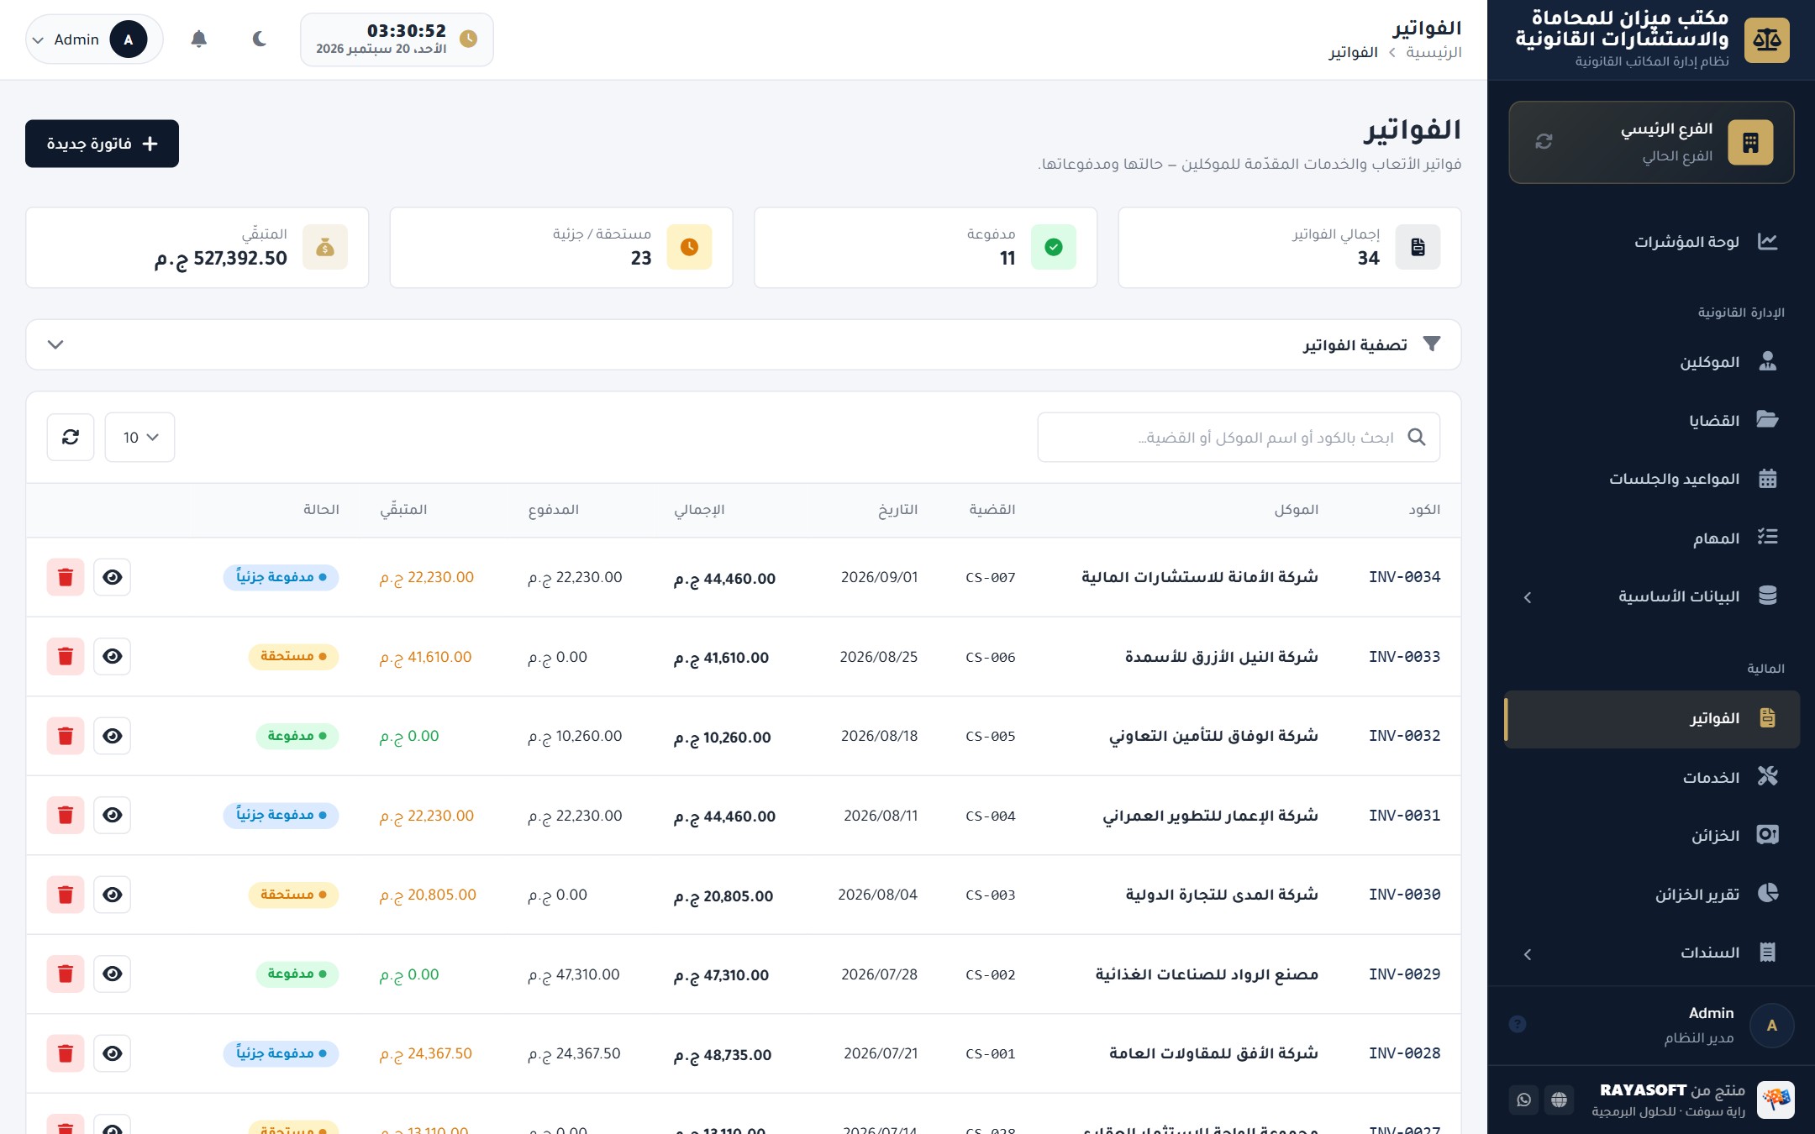View invoice INV-0030 with the eye icon

pyautogui.click(x=112, y=895)
